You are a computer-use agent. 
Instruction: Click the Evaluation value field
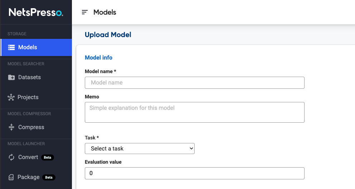coord(194,173)
